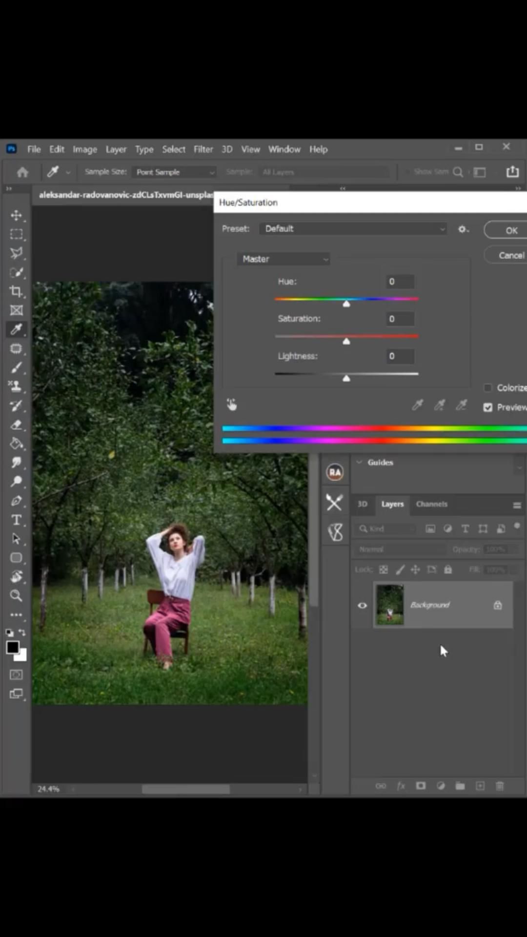Select the Brush tool

16,367
